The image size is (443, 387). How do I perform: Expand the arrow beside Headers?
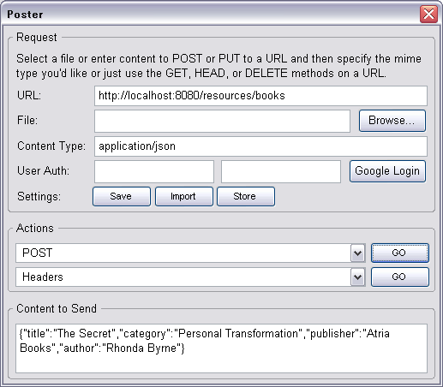pyautogui.click(x=358, y=277)
